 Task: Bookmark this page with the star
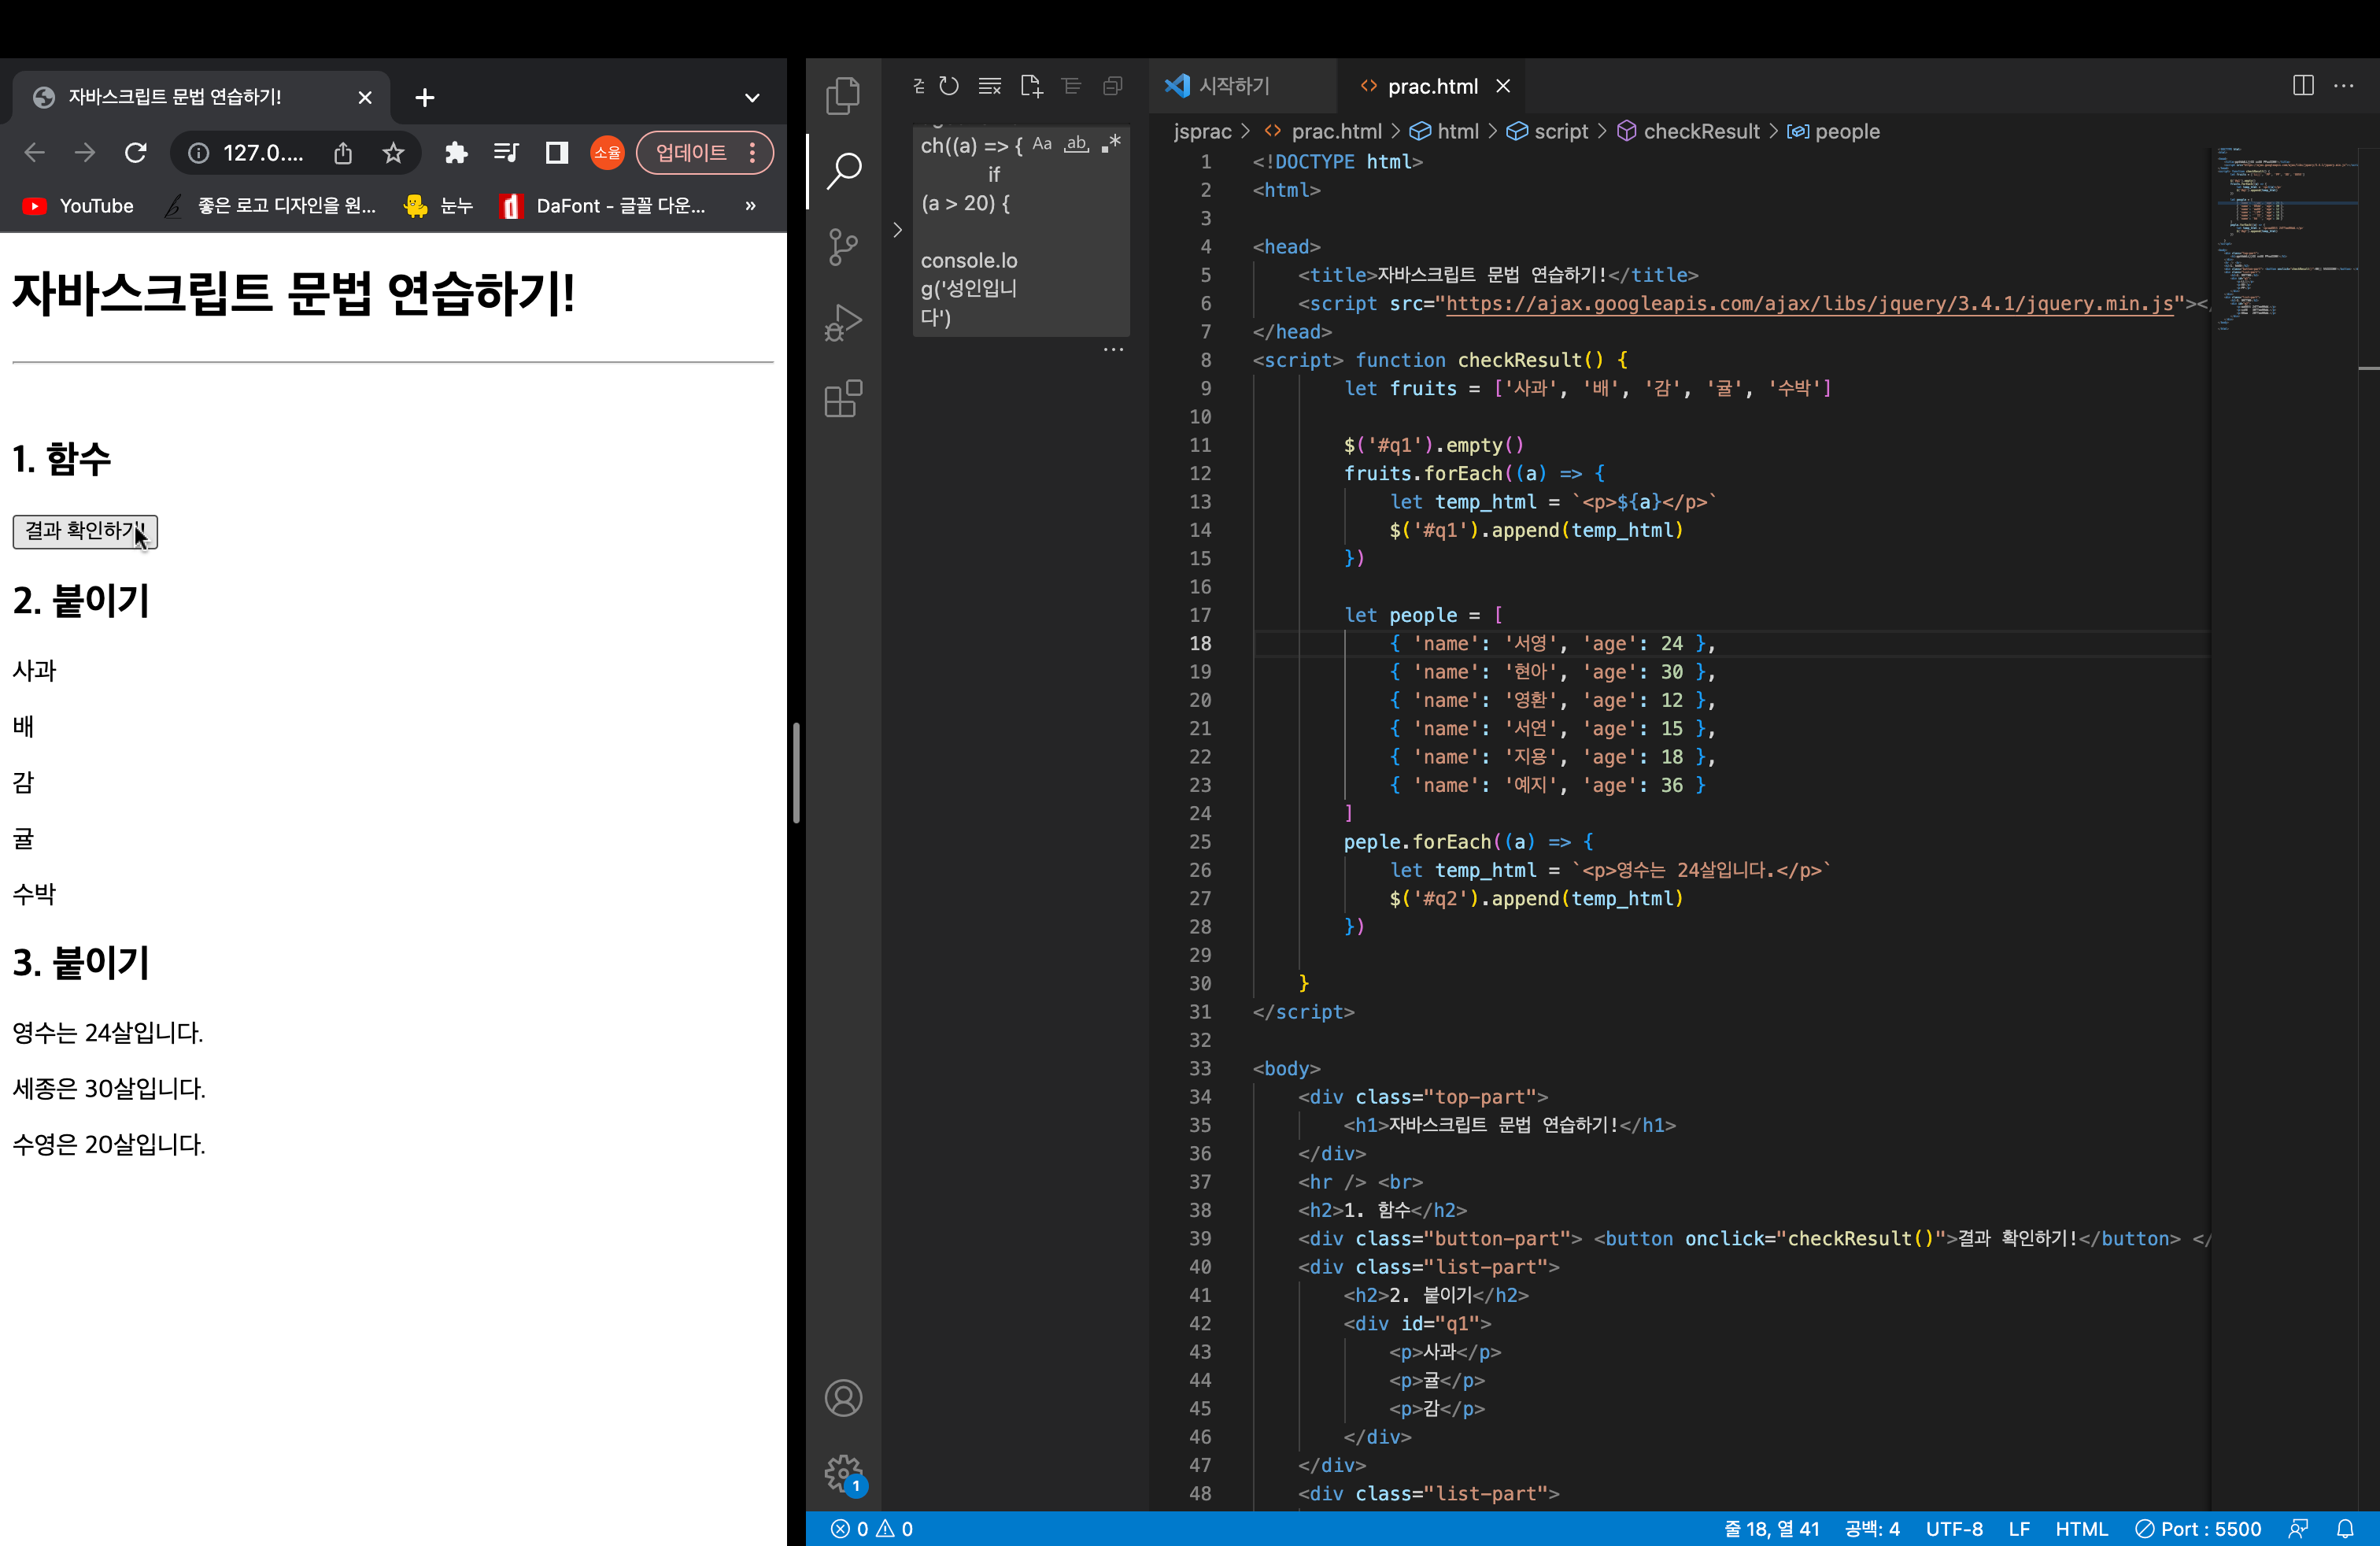click(x=393, y=152)
